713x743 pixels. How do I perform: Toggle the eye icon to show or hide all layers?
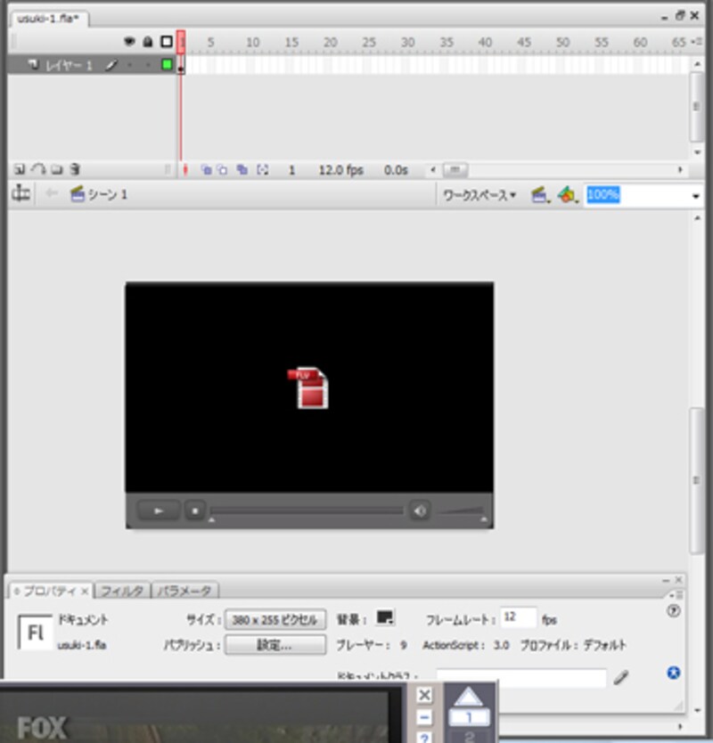click(130, 42)
